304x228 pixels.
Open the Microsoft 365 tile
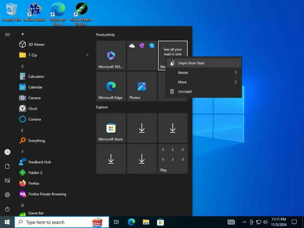pyautogui.click(x=111, y=56)
